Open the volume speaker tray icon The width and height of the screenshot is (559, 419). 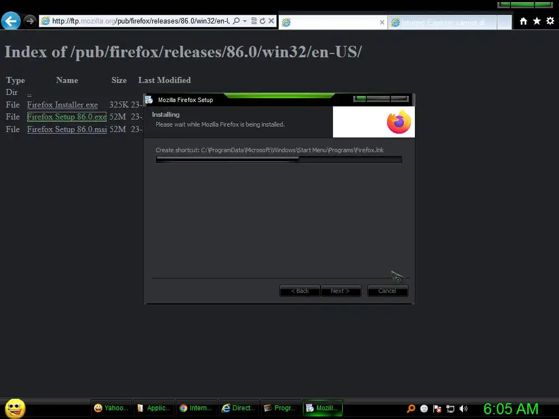pyautogui.click(x=463, y=409)
